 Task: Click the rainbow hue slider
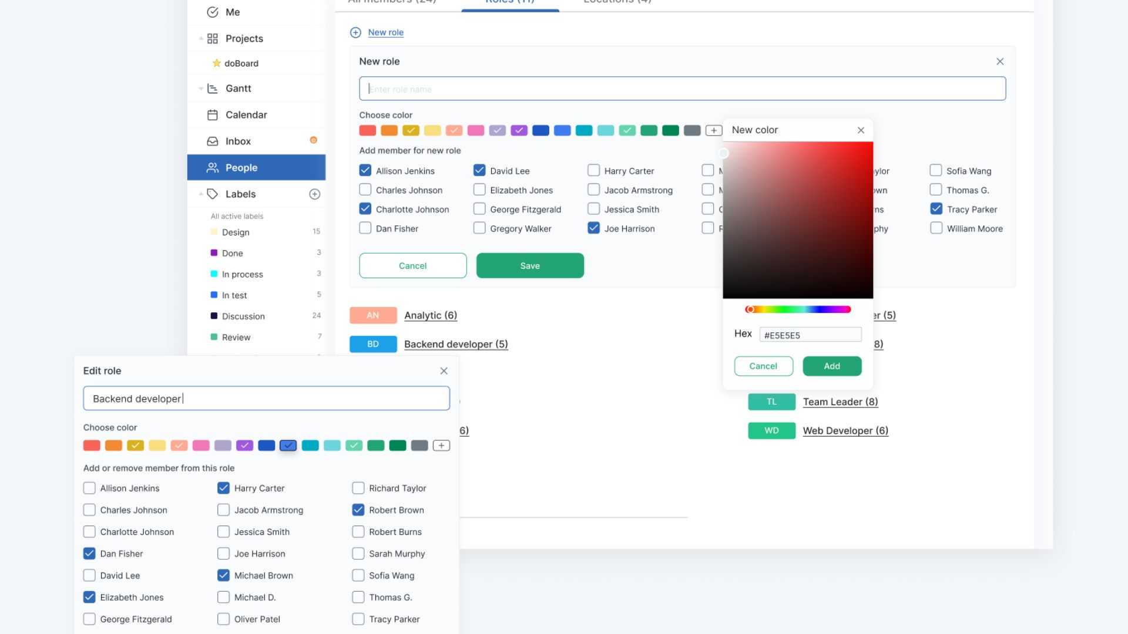799,309
